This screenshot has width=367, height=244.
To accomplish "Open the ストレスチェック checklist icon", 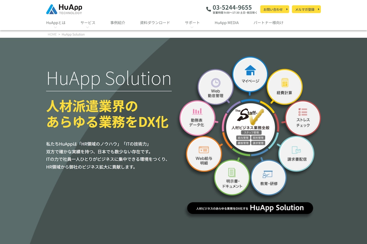I will tap(302, 112).
